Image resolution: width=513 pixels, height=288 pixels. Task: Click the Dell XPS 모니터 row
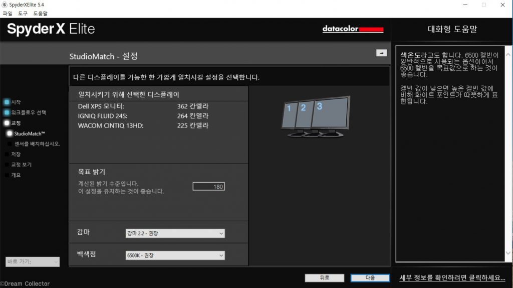[143, 106]
